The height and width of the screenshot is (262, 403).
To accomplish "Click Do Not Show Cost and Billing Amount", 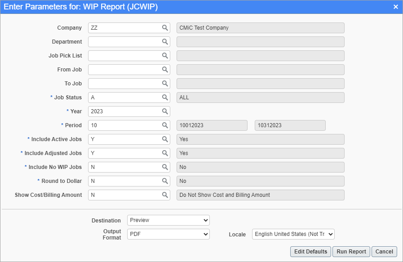I will (x=261, y=195).
